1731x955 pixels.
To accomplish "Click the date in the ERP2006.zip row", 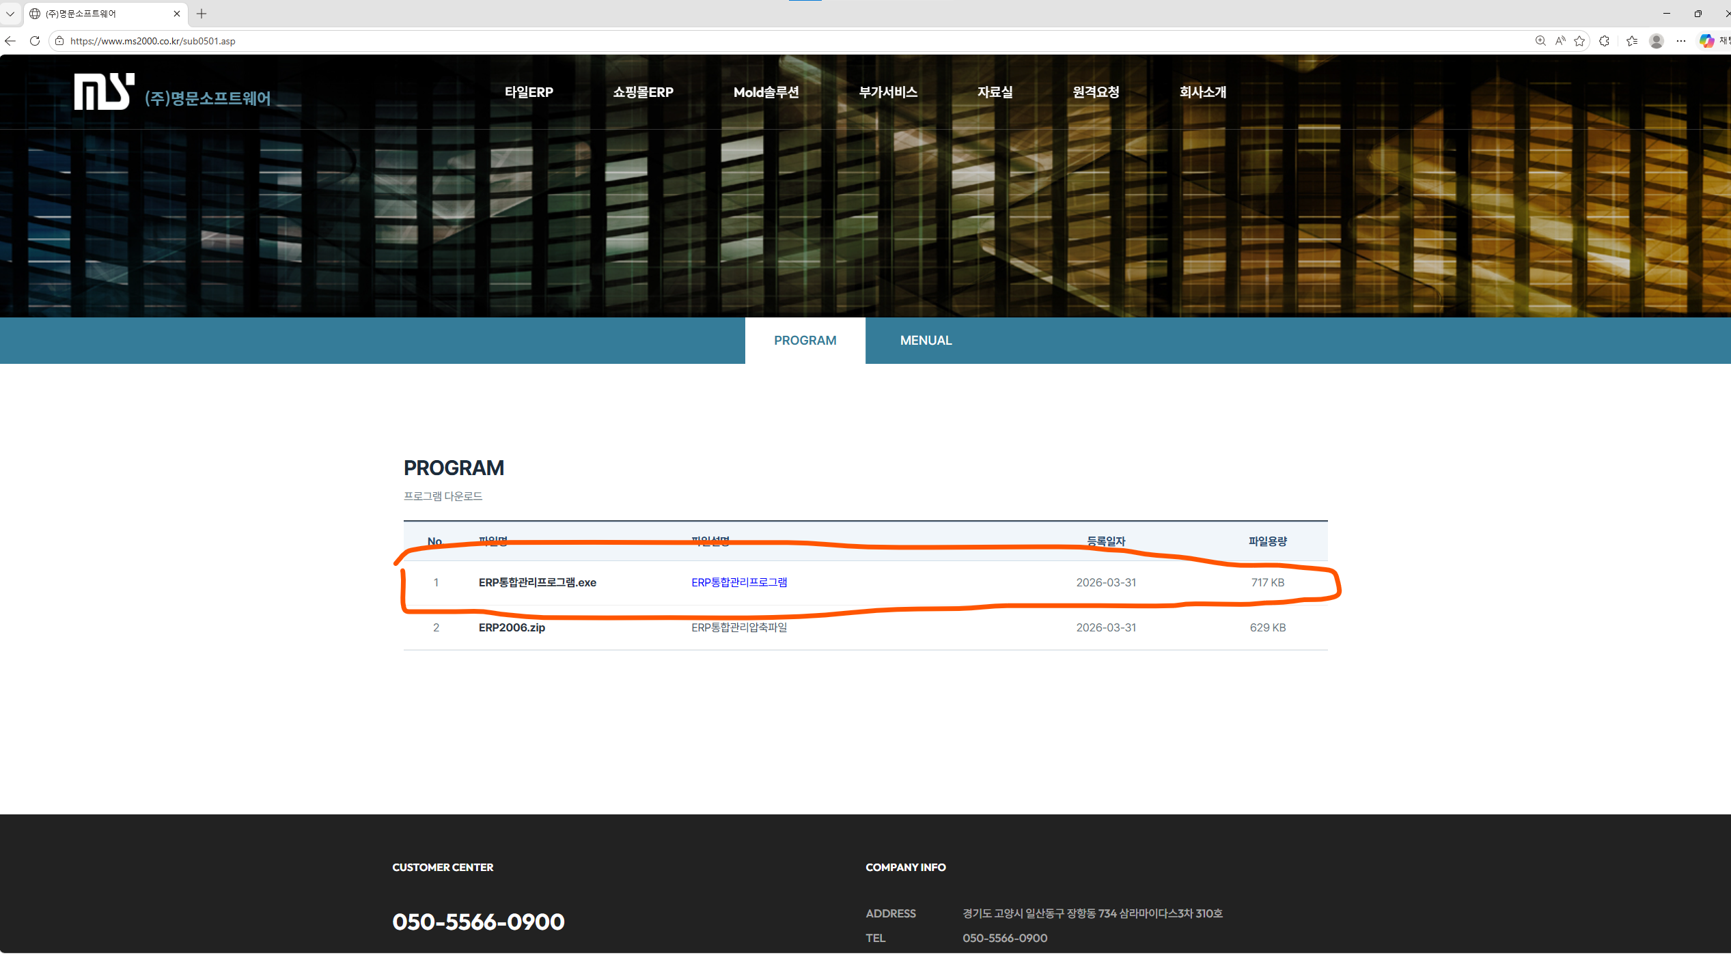I will pos(1106,627).
